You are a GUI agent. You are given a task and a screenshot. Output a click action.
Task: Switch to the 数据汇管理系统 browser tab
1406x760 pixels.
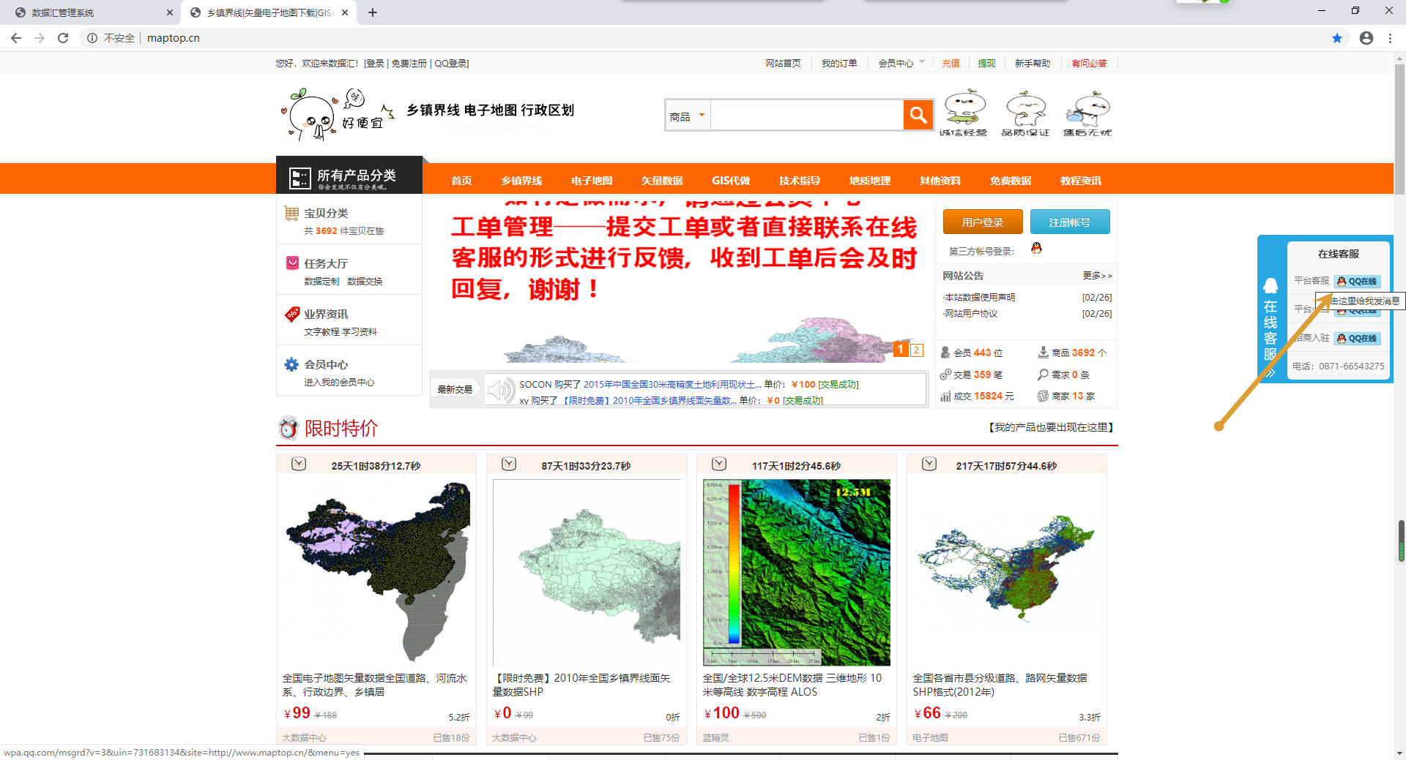[x=88, y=12]
